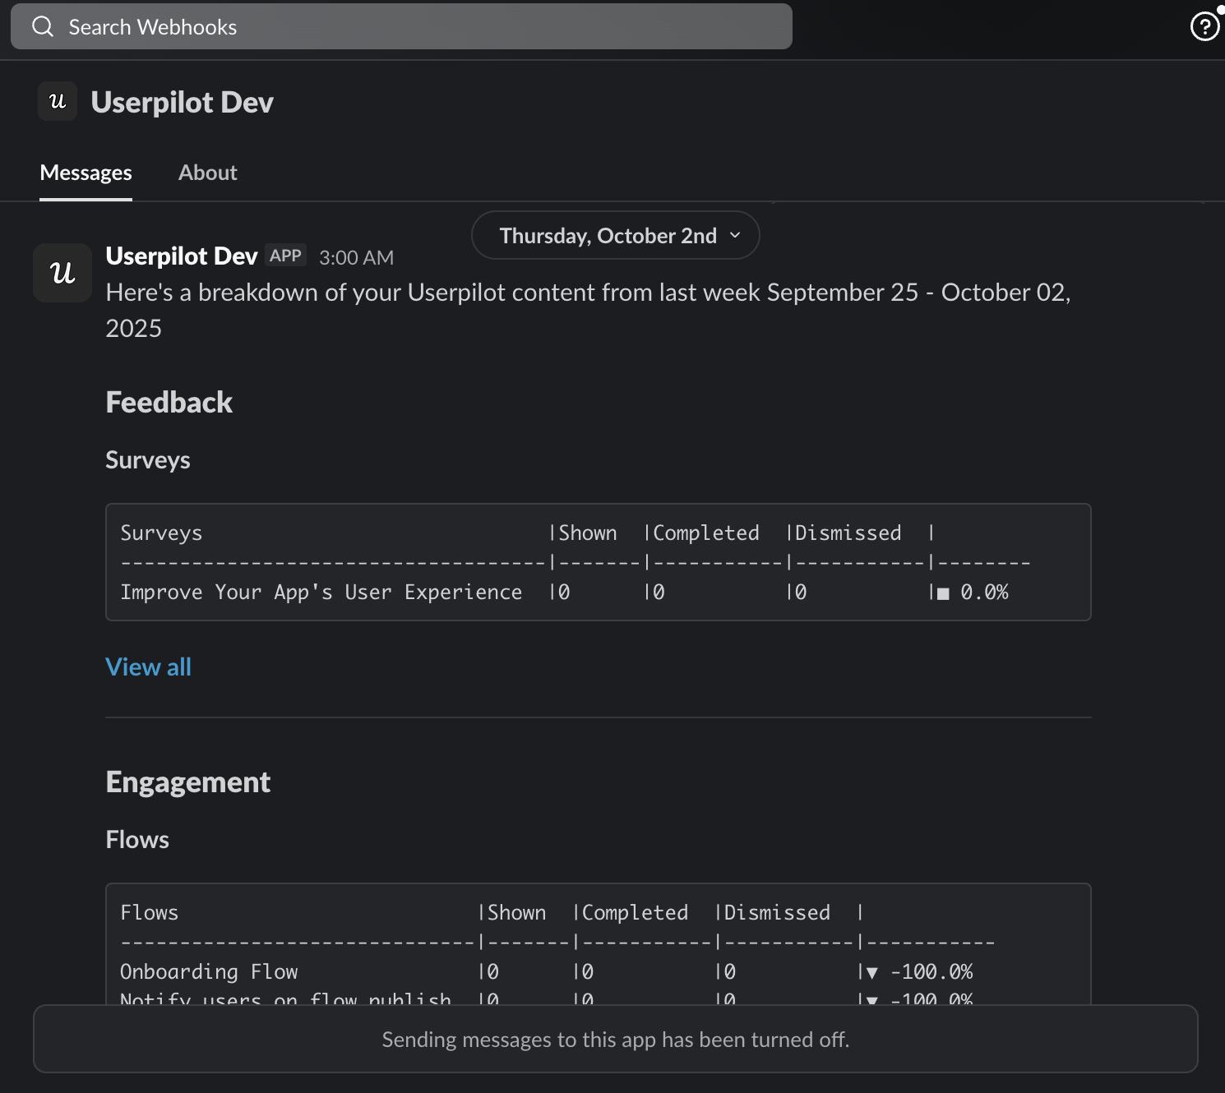Click the 'Sending messages turned off' notice
The height and width of the screenshot is (1093, 1225).
(x=616, y=1040)
